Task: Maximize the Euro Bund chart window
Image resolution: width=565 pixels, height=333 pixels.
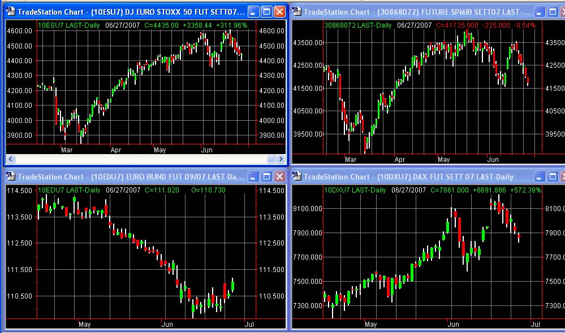Action: pos(266,177)
